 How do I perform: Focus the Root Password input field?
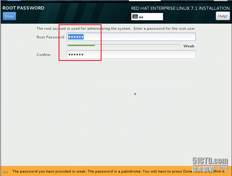pyautogui.click(x=131, y=37)
